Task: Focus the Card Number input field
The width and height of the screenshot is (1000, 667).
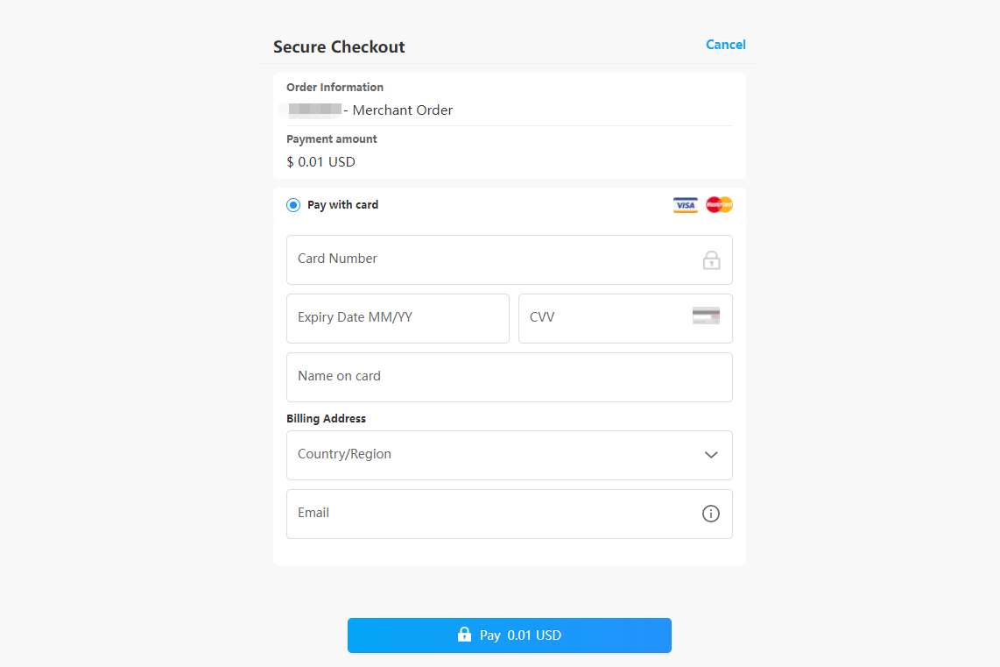Action: click(x=490, y=259)
